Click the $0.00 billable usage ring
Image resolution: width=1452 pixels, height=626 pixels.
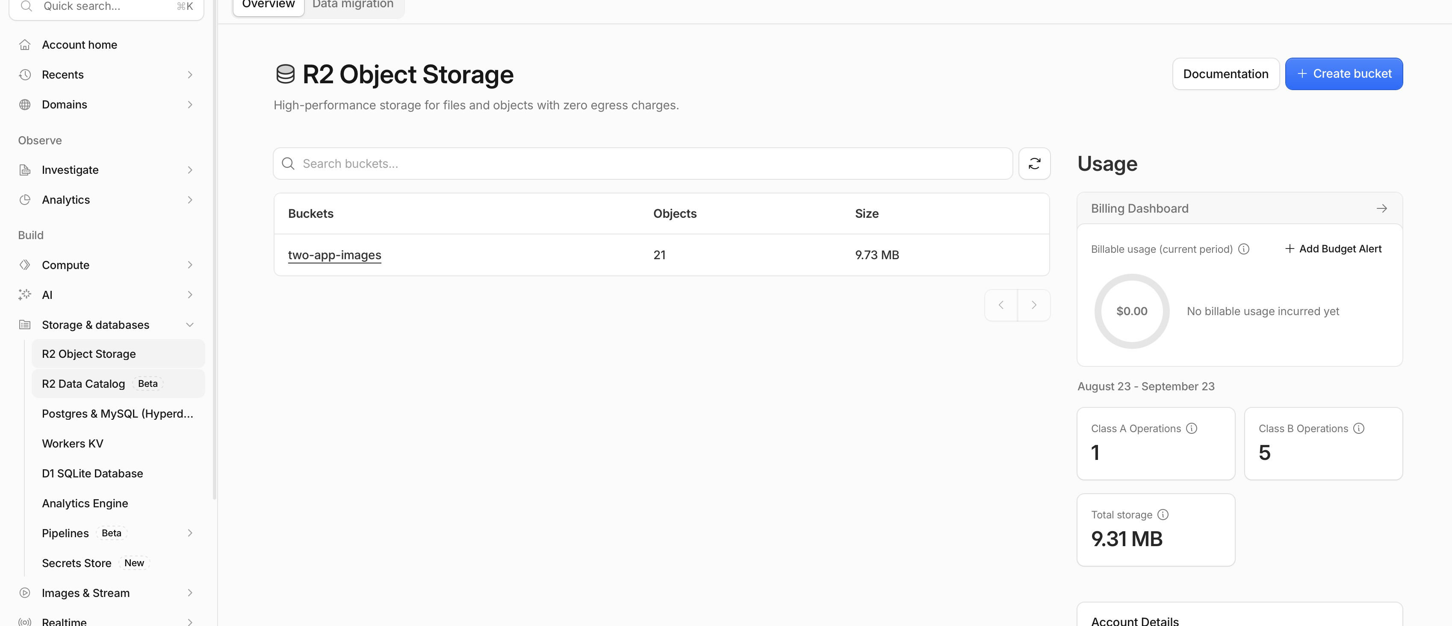(x=1132, y=311)
